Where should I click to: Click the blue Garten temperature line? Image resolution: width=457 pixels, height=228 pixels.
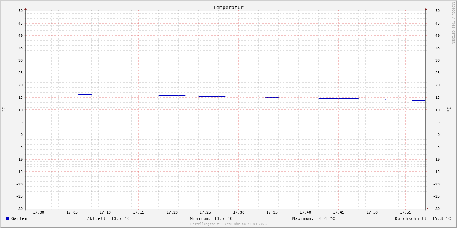click(x=225, y=97)
